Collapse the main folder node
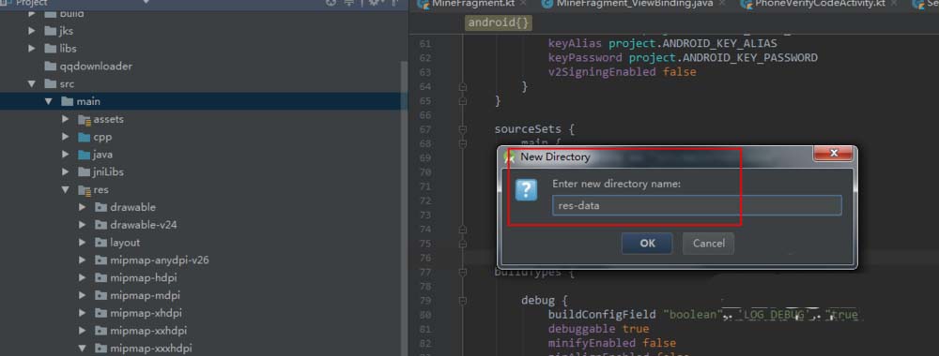This screenshot has height=356, width=939. (x=49, y=101)
